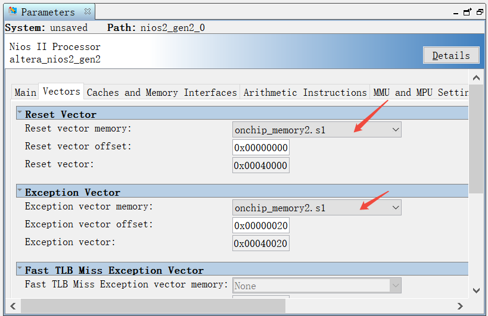488x316 pixels.
Task: Switch to the Main tab
Action: [x=25, y=92]
